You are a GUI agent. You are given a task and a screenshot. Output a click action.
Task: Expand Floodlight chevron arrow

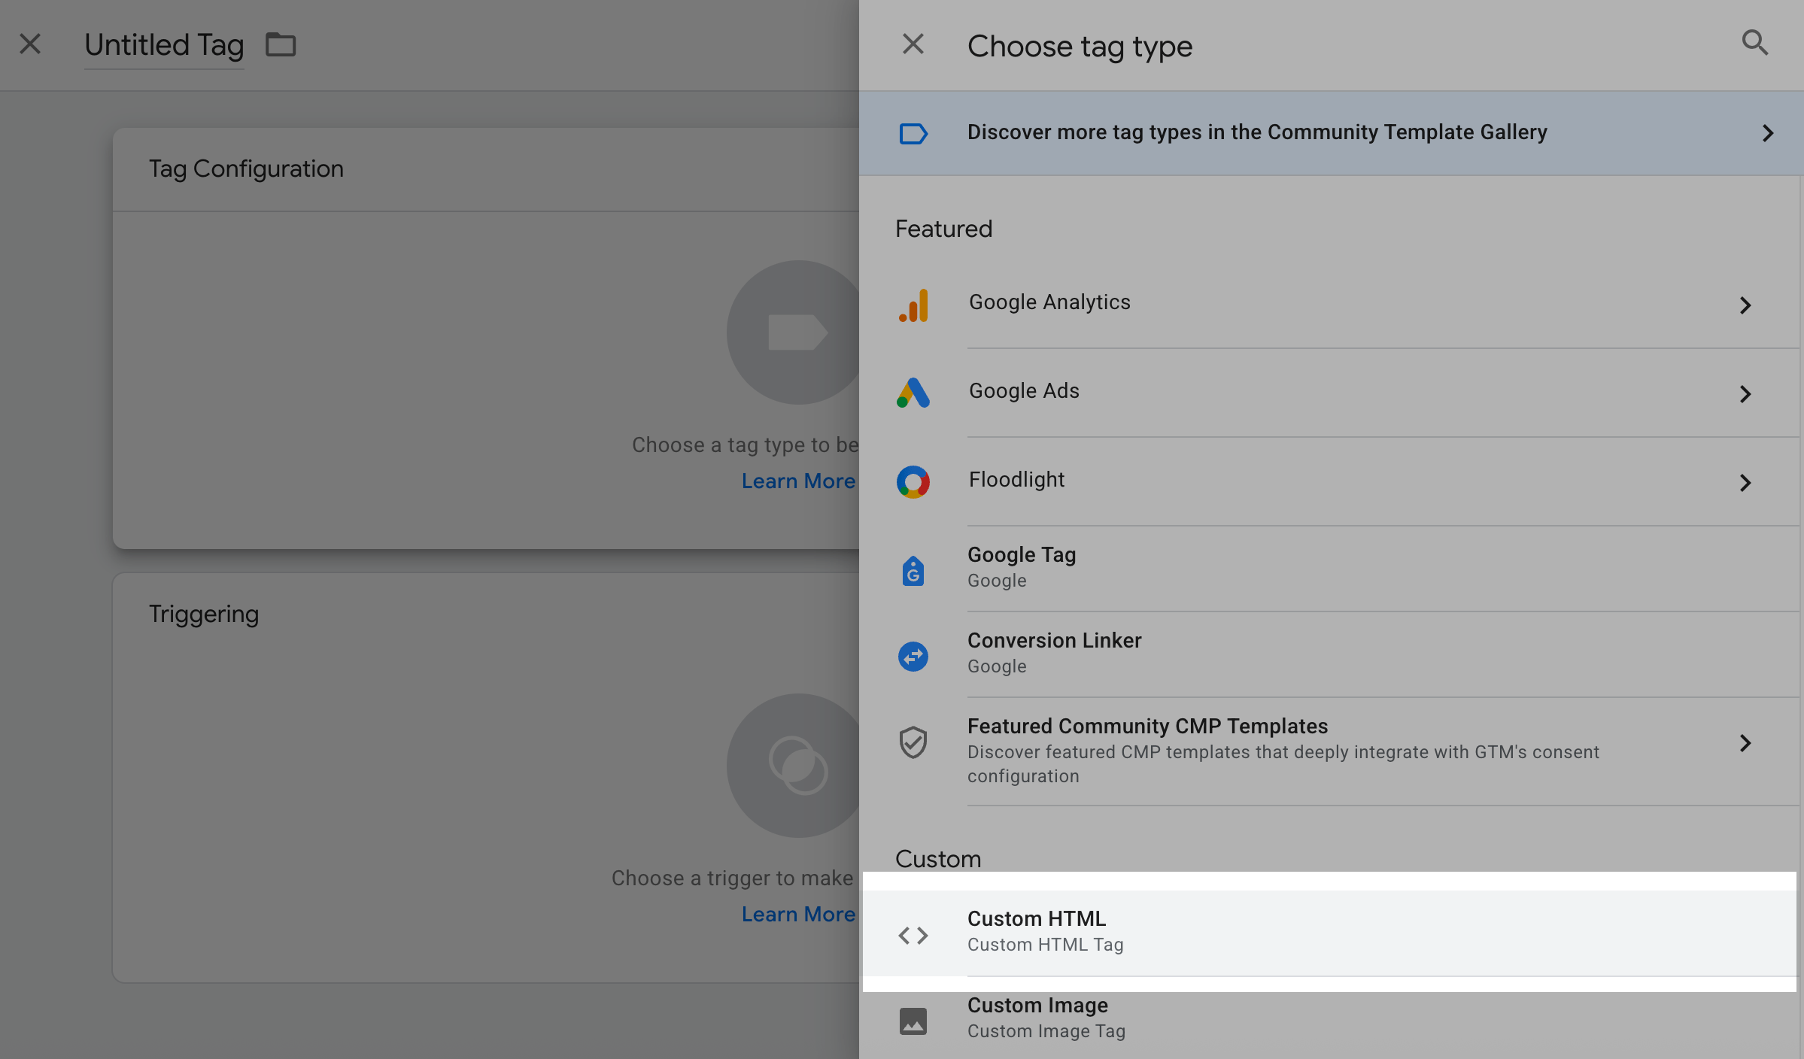tap(1745, 483)
